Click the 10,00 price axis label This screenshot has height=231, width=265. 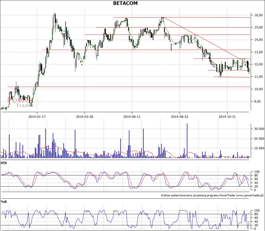[259, 89]
